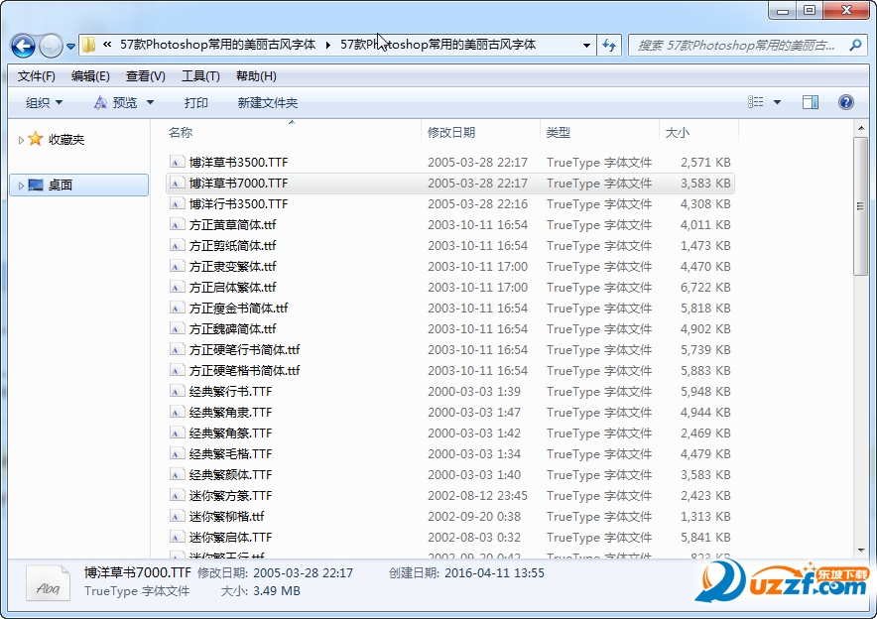The width and height of the screenshot is (877, 619).
Task: Click the double-chevron at address bar start
Action: point(107,45)
